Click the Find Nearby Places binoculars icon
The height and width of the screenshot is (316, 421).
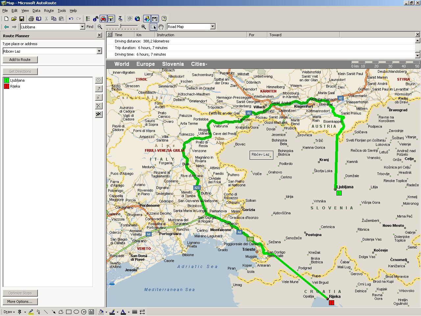pyautogui.click(x=95, y=19)
